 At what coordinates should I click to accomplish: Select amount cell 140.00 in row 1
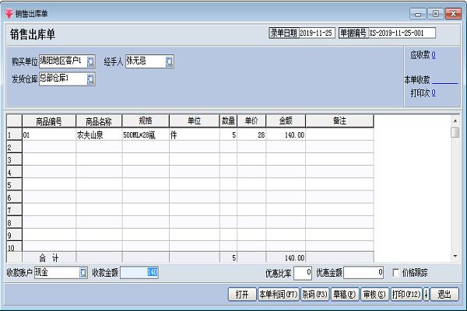pos(286,135)
